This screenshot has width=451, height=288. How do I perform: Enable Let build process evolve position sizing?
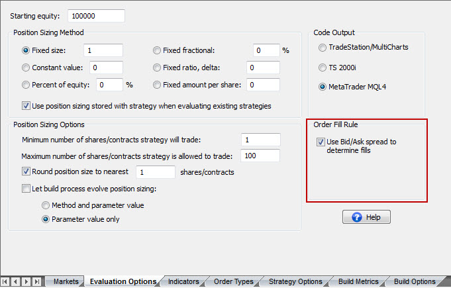[26, 189]
